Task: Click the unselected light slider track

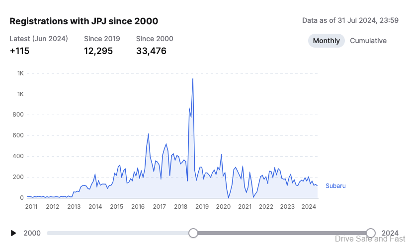Action: click(119, 233)
